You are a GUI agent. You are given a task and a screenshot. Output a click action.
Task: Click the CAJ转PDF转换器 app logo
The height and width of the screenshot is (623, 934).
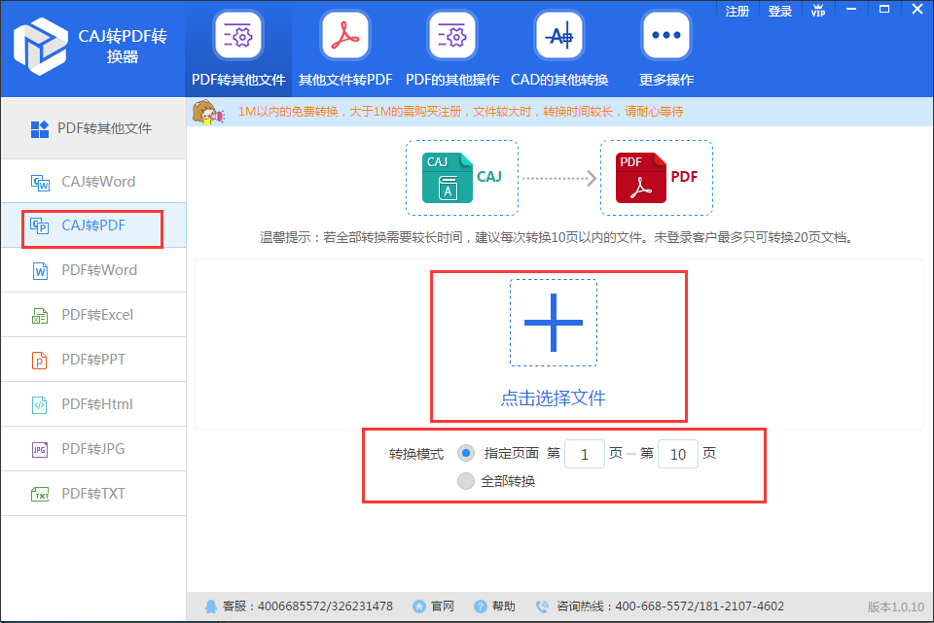(41, 47)
